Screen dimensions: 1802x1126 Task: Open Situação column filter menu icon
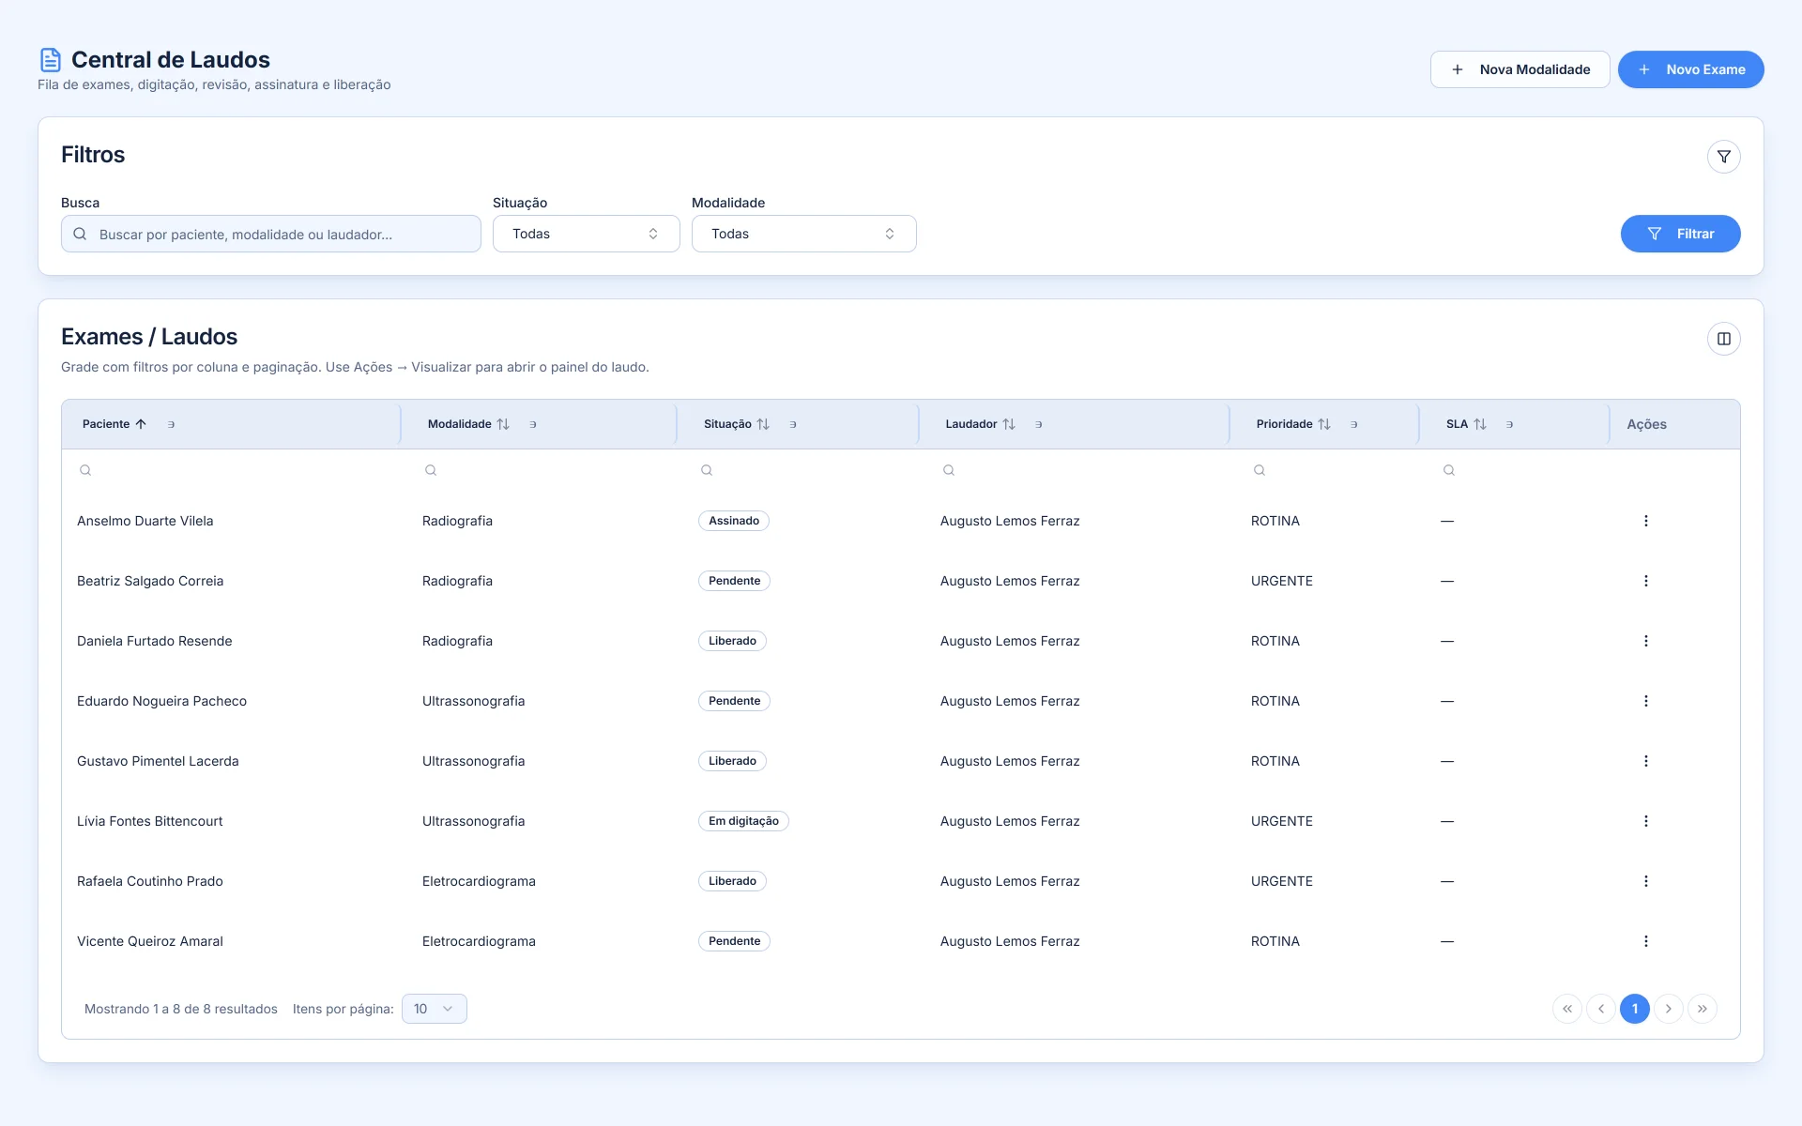(x=793, y=424)
